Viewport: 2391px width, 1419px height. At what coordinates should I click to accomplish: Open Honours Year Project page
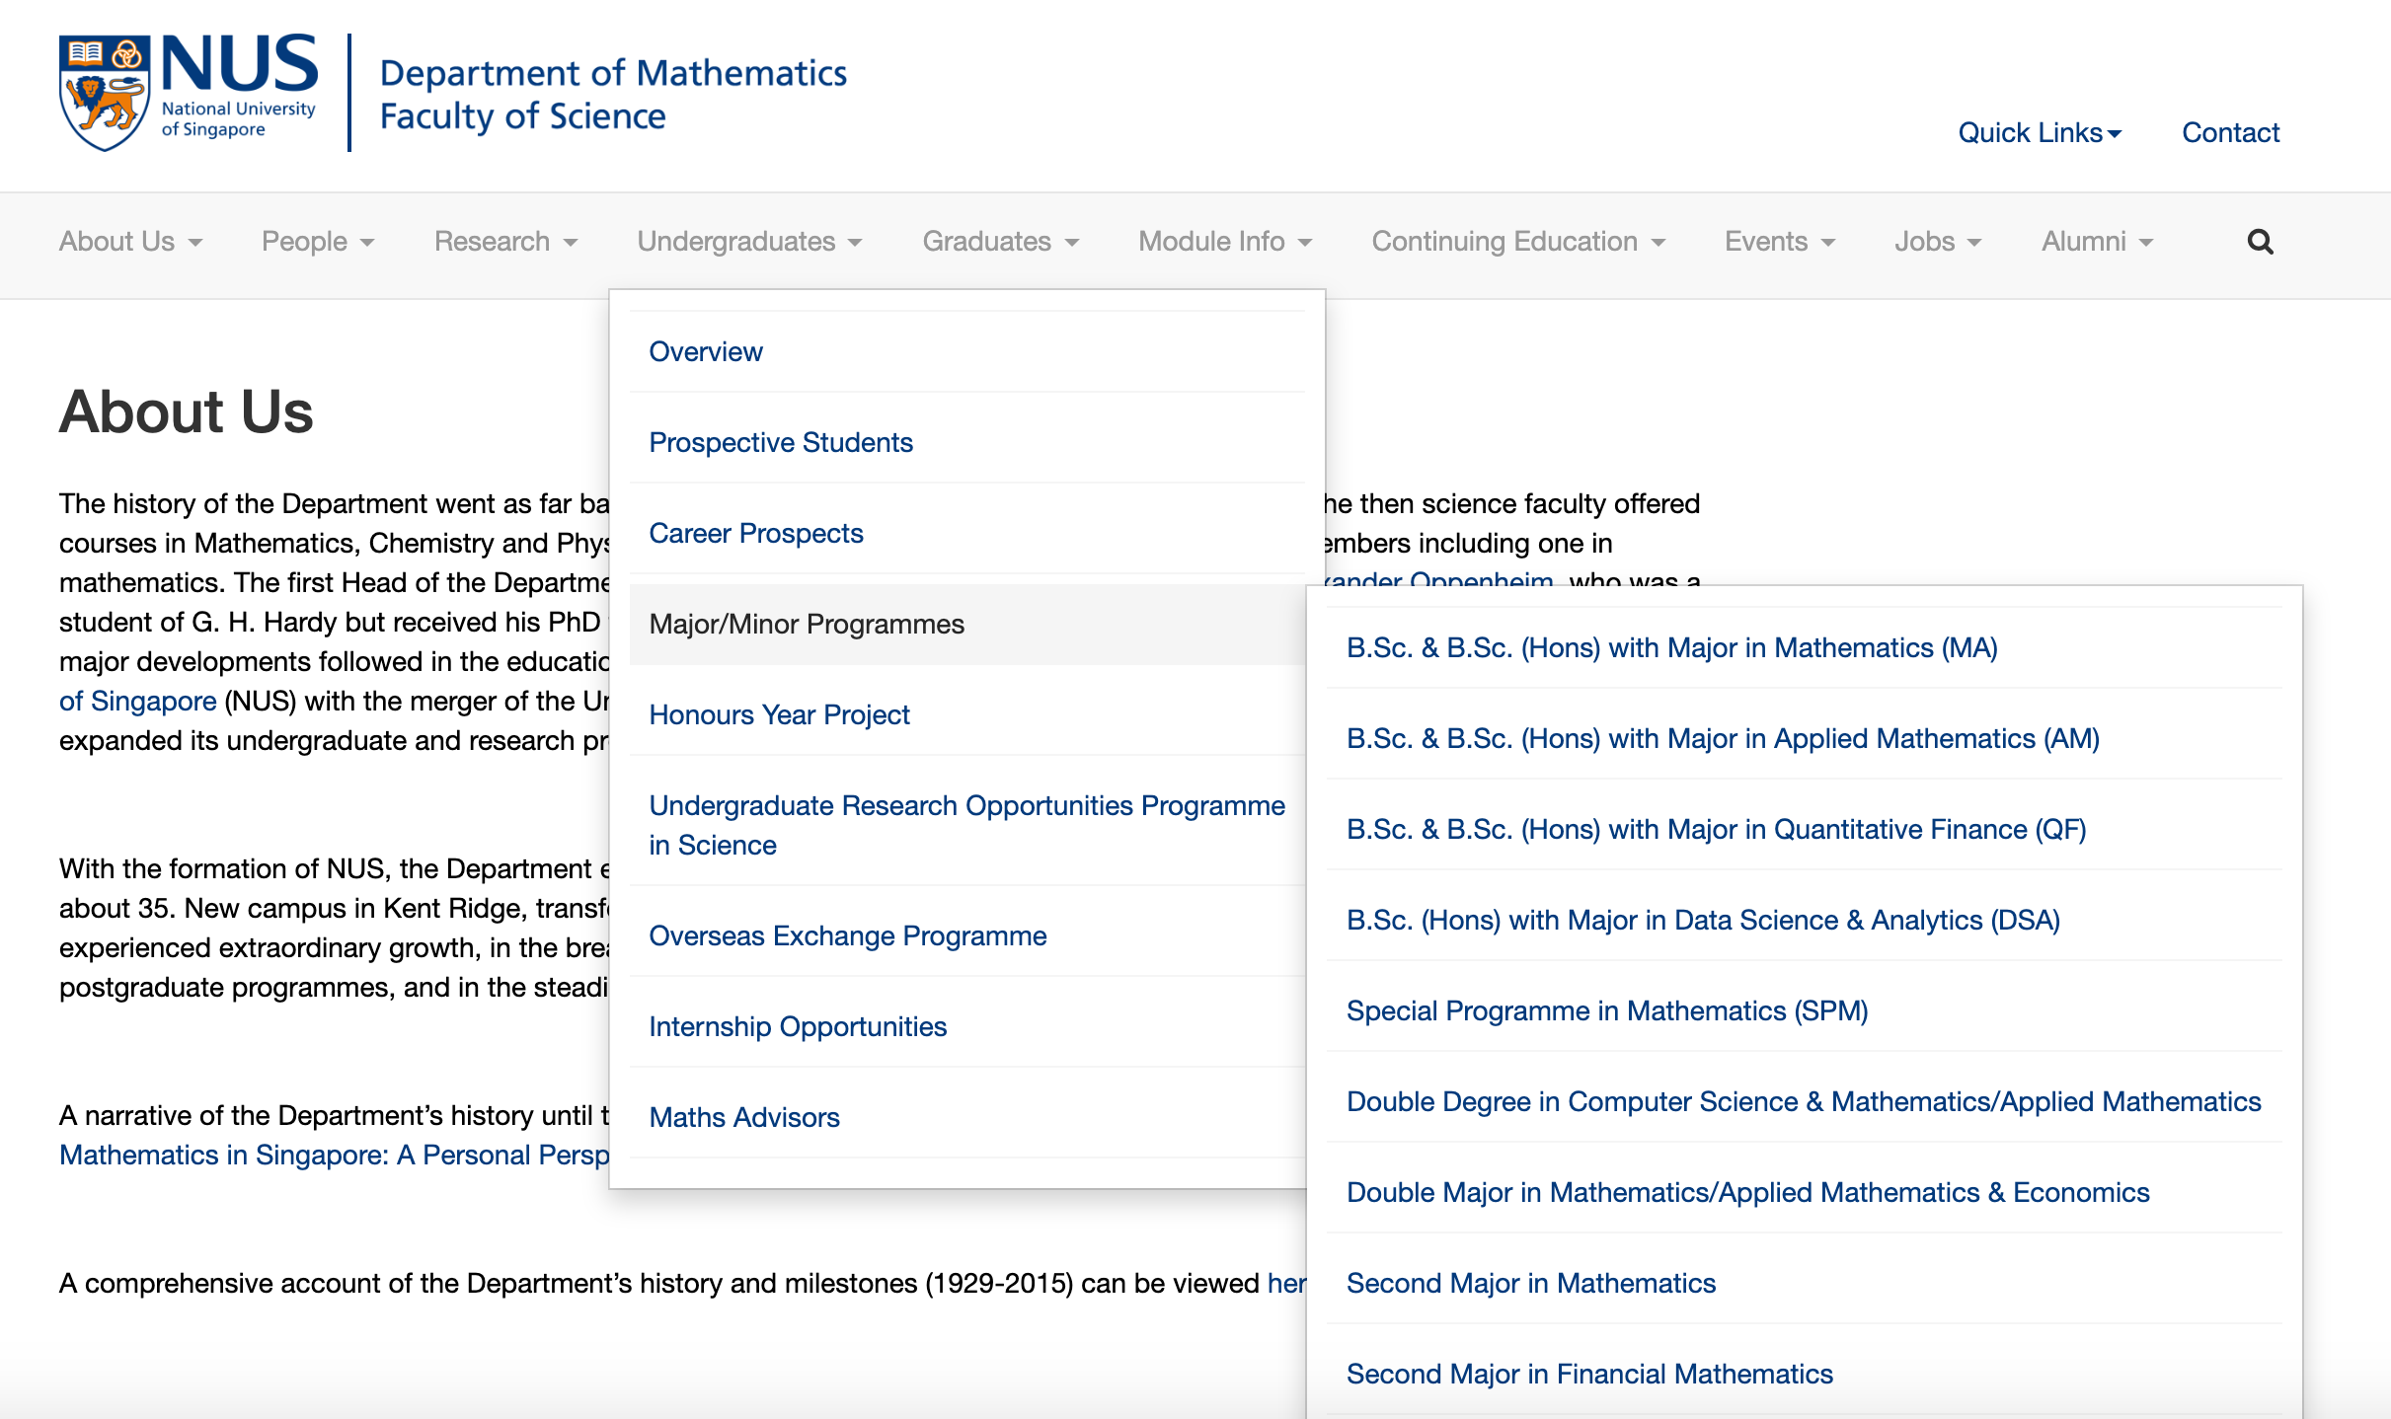(779, 714)
